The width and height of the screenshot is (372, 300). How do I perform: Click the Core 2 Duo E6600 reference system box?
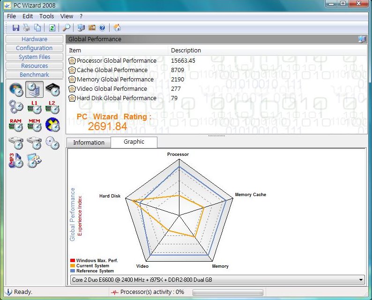pos(217,280)
